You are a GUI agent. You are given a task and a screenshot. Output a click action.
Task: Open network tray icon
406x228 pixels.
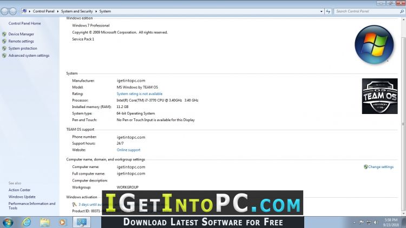click(369, 222)
